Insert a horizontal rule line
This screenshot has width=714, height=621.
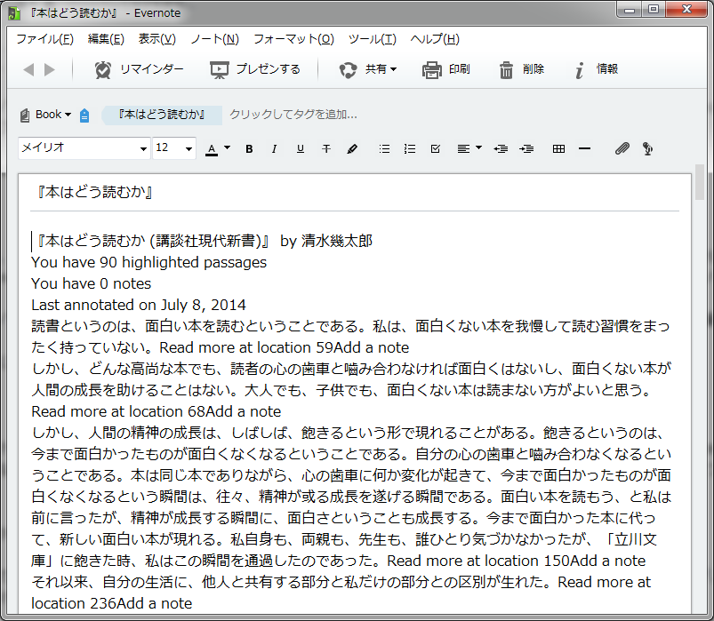(x=585, y=148)
